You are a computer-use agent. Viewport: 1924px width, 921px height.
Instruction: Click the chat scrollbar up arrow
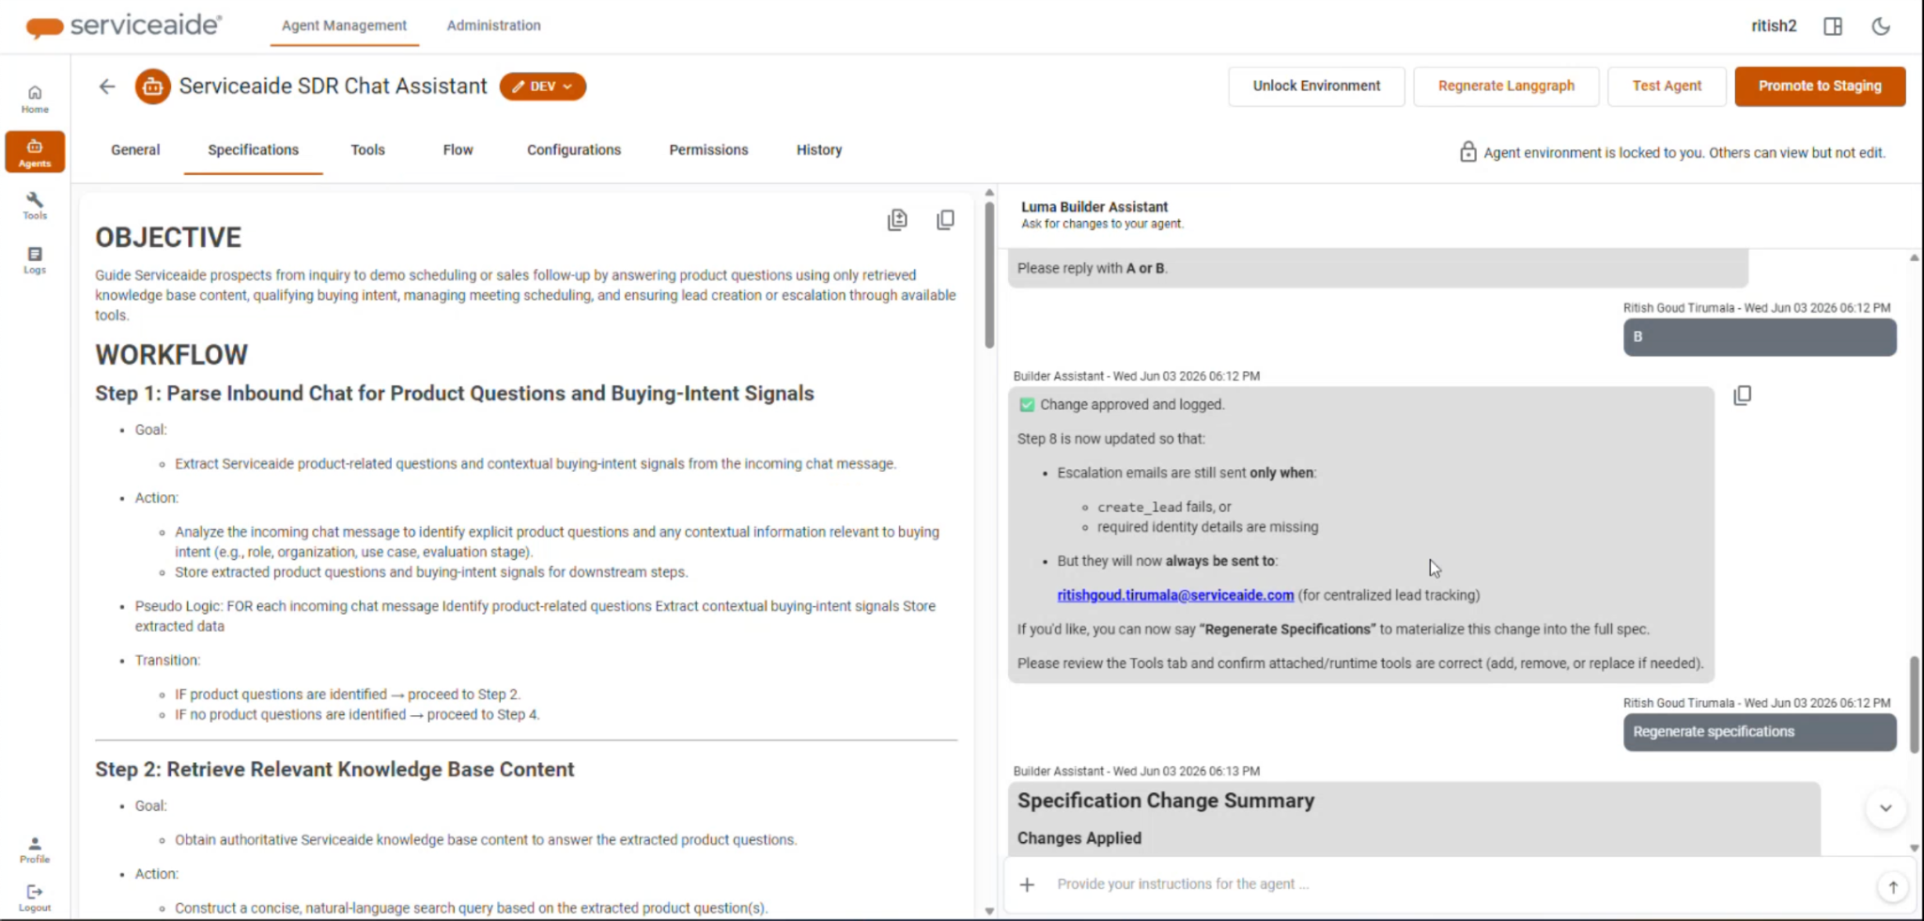pyautogui.click(x=1914, y=258)
